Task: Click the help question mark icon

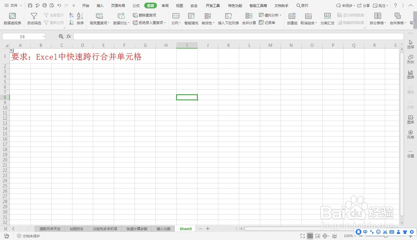Action: pos(395,5)
